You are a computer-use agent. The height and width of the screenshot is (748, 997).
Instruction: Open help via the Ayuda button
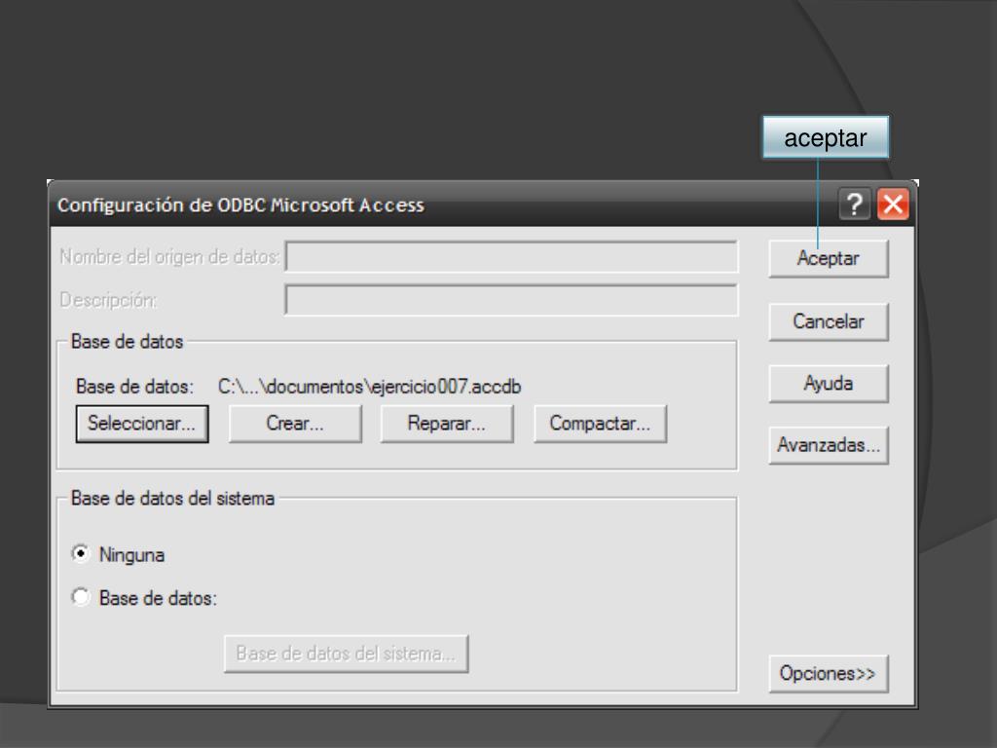(828, 384)
